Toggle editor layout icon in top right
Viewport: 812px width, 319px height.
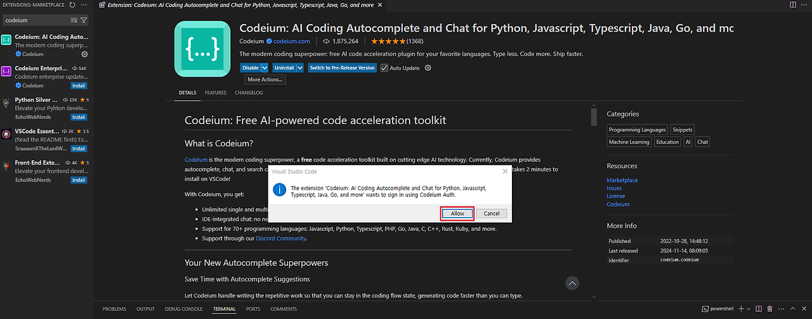[x=793, y=4]
